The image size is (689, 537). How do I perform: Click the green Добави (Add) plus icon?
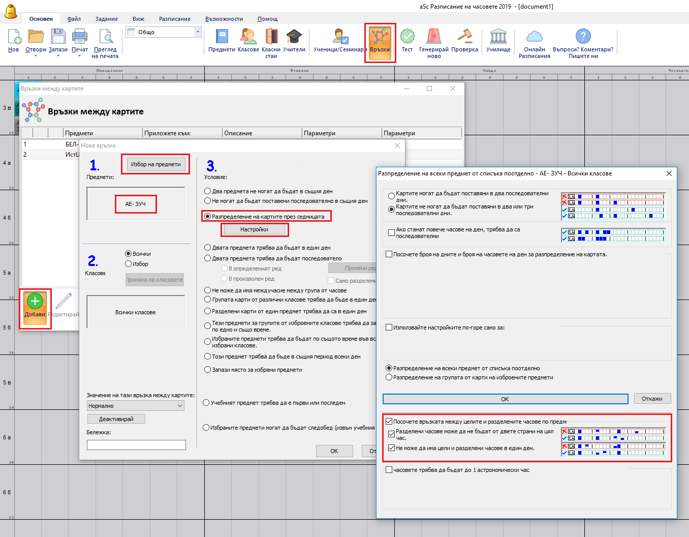[35, 302]
